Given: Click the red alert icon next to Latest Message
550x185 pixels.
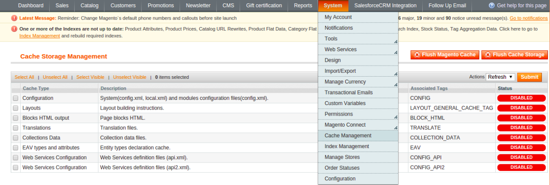Looking at the screenshot, I should point(14,18).
